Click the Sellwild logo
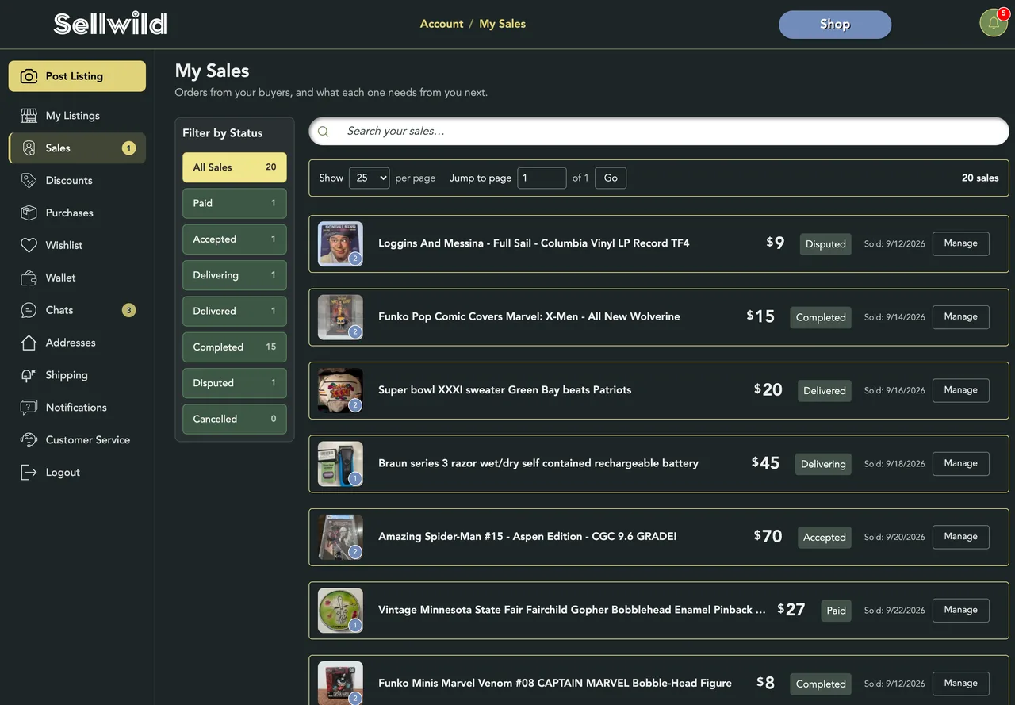Image resolution: width=1015 pixels, height=705 pixels. (110, 24)
